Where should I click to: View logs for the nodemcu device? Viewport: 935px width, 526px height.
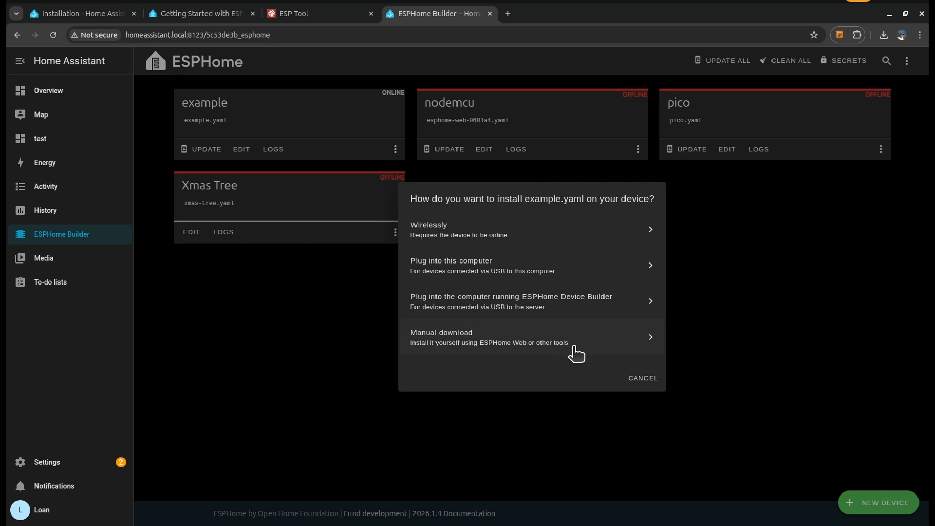click(516, 149)
